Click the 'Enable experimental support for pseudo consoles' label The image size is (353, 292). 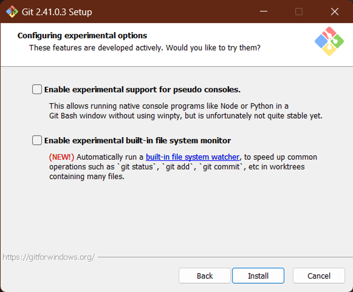(142, 90)
